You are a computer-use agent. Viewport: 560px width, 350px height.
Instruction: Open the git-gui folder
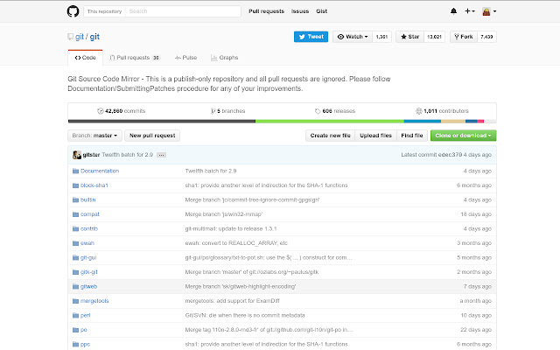pyautogui.click(x=88, y=258)
